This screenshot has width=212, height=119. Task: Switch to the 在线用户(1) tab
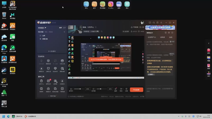(x=152, y=37)
